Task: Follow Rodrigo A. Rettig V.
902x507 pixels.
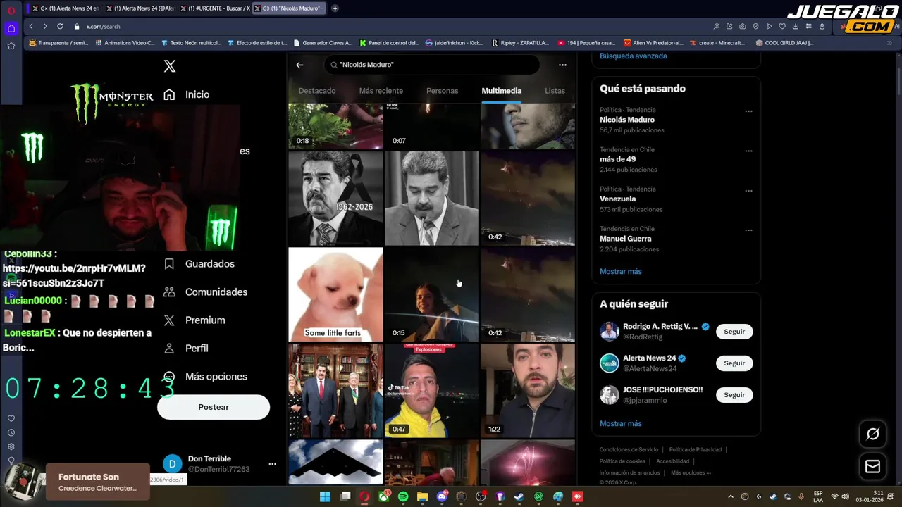Action: click(734, 332)
